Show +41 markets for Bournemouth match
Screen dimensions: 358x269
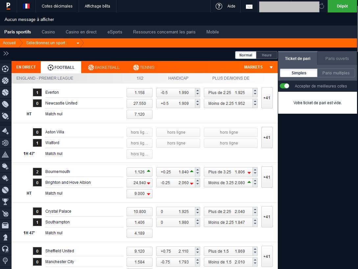click(267, 177)
